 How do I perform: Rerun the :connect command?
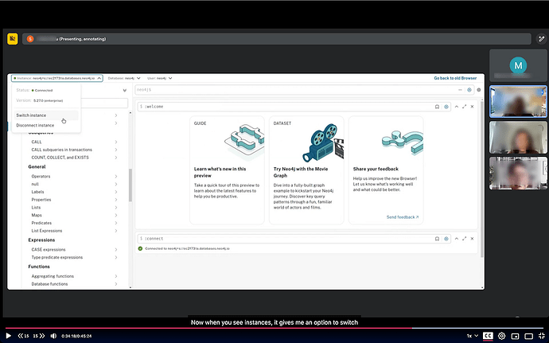(x=446, y=239)
